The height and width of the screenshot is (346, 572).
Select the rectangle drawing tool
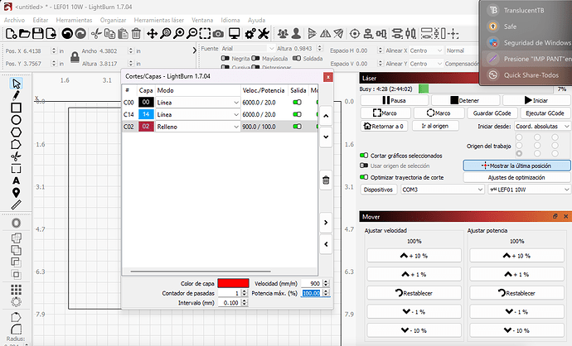coord(16,108)
